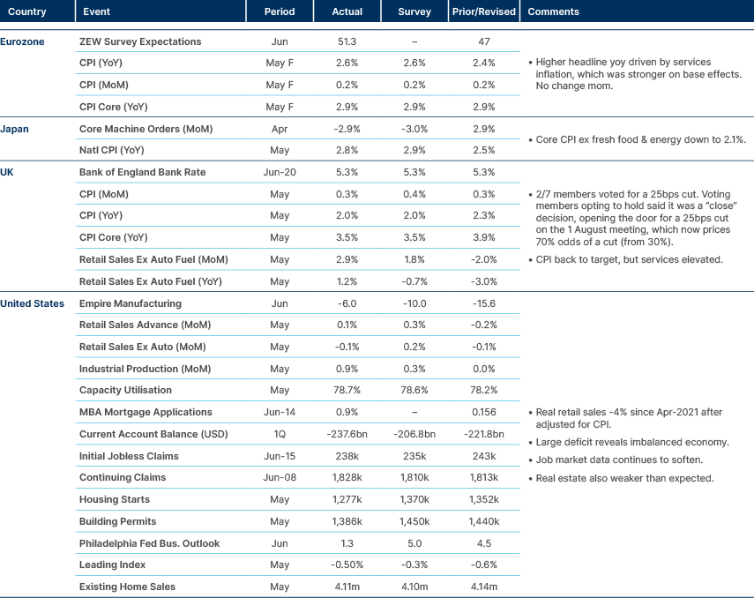Select the MBA Mortgage Applications event

146,412
